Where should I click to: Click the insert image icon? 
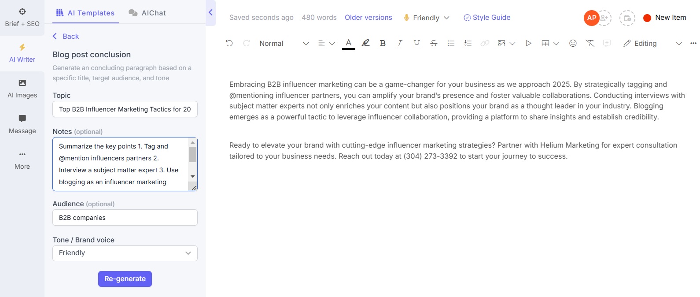[501, 43]
